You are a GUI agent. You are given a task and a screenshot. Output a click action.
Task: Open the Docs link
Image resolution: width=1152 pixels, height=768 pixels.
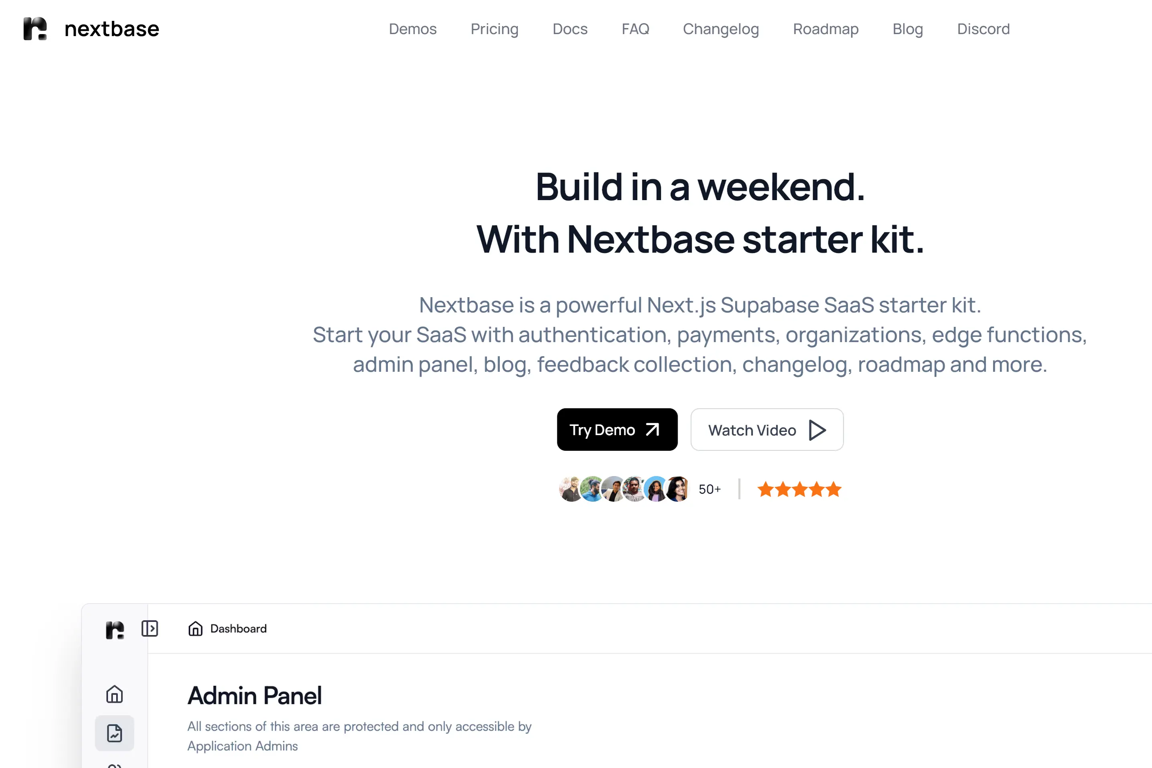(570, 29)
